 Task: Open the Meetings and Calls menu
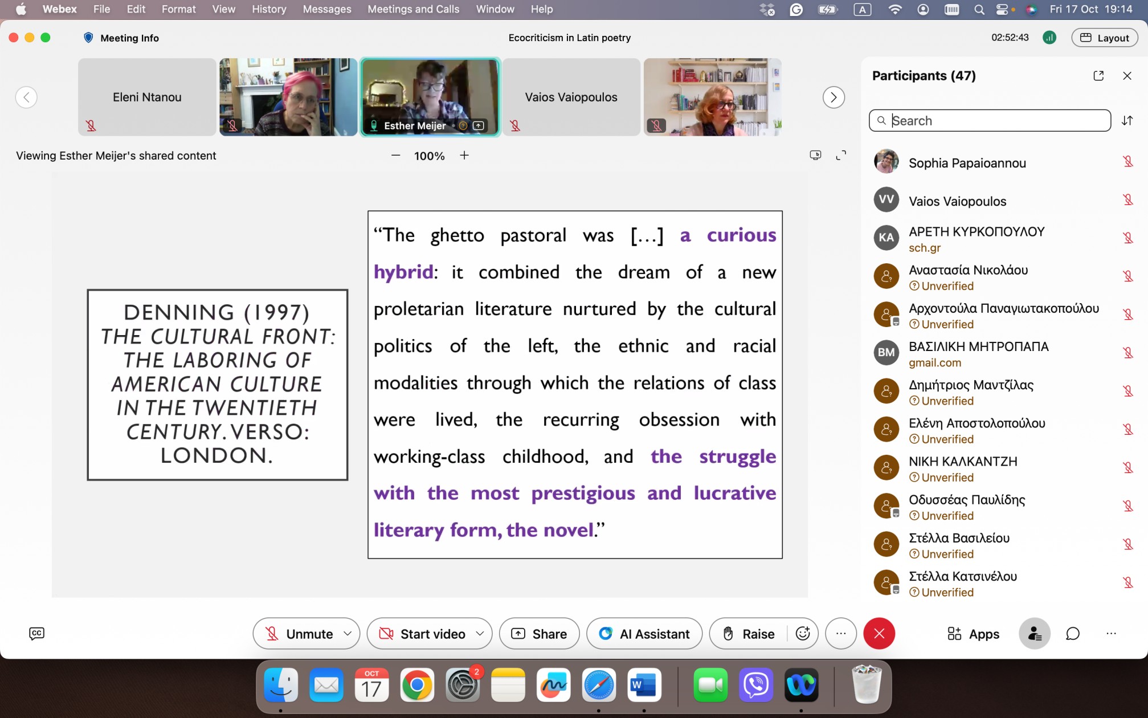[413, 9]
